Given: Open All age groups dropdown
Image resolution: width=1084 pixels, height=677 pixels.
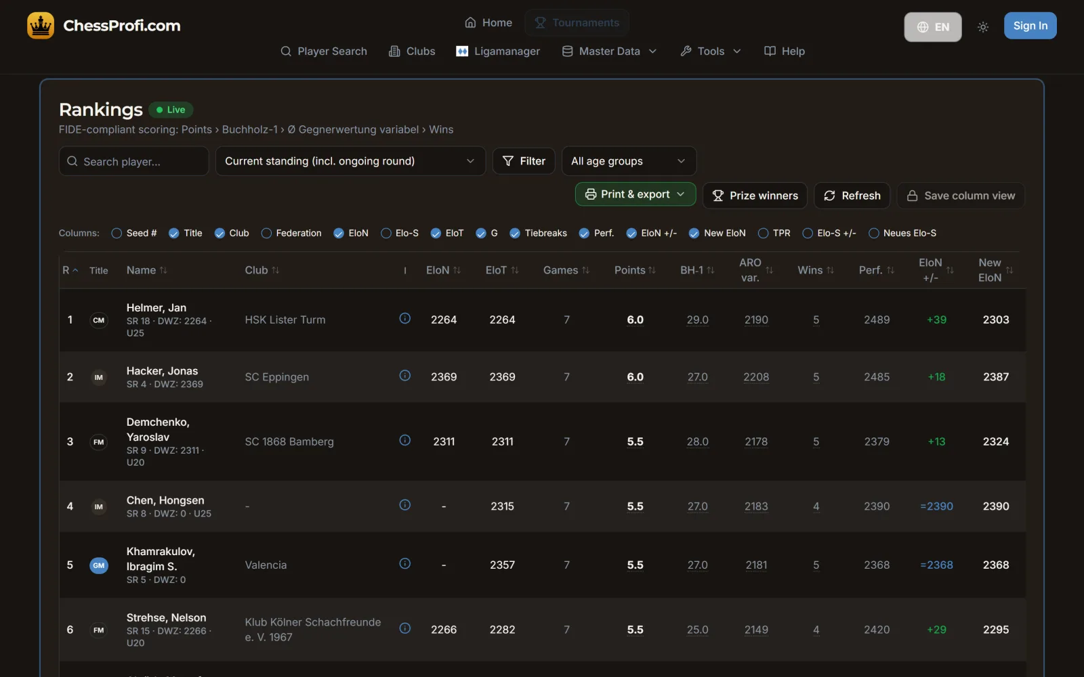Looking at the screenshot, I should (x=629, y=161).
